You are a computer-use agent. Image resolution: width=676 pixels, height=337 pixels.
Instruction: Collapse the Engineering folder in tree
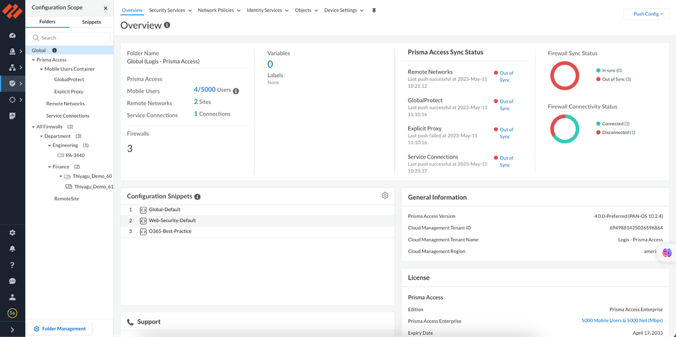pos(49,145)
